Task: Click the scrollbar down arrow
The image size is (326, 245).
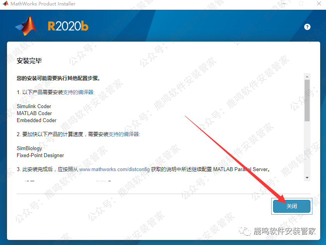Action: tap(307, 177)
